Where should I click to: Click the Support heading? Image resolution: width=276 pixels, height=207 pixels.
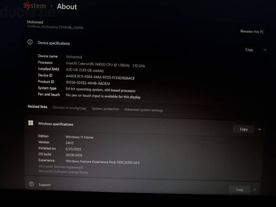pos(45,185)
